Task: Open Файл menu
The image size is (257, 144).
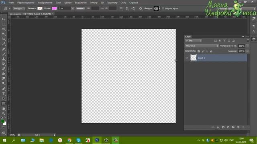Action: point(11,3)
